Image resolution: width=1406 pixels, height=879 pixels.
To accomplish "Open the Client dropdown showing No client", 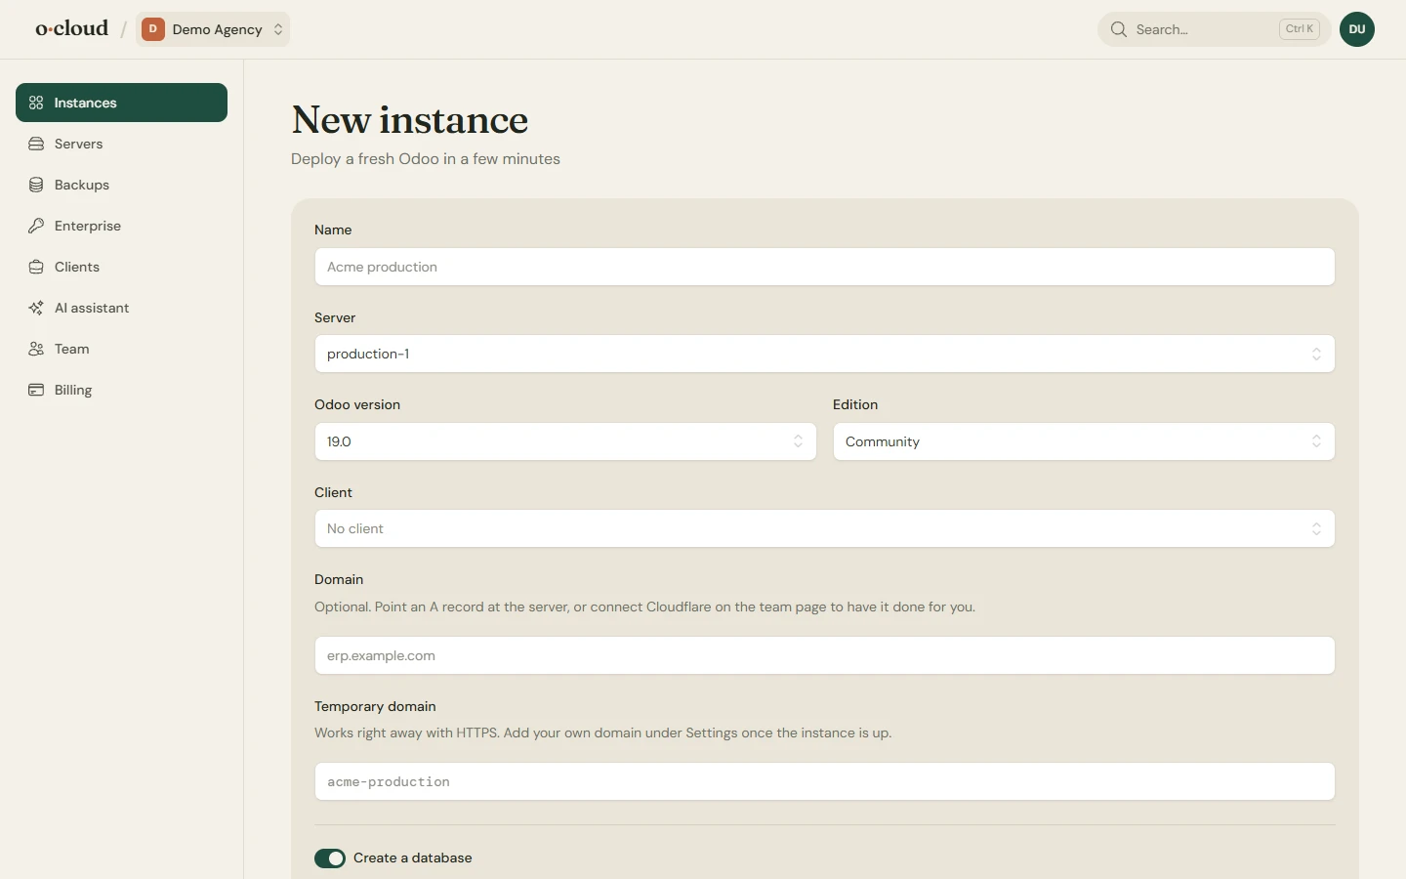I will (824, 528).
